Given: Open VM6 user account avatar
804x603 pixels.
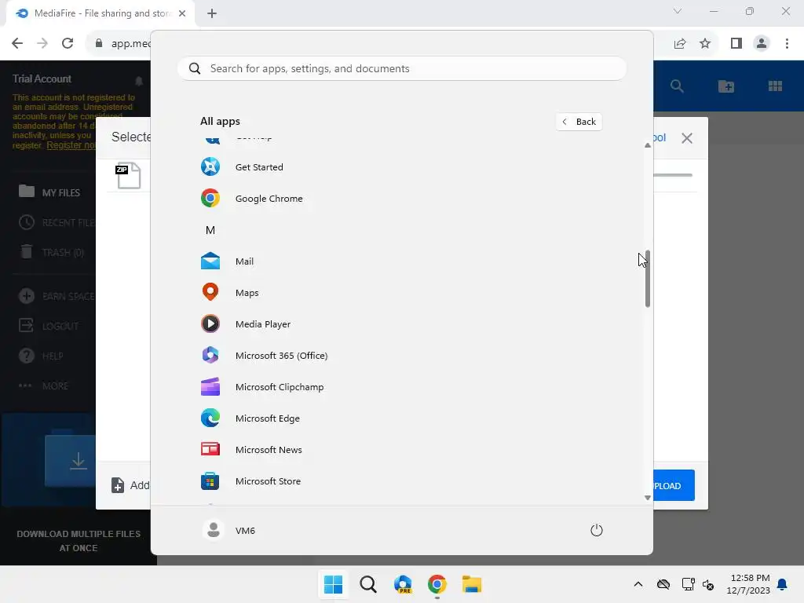Looking at the screenshot, I should tap(214, 530).
